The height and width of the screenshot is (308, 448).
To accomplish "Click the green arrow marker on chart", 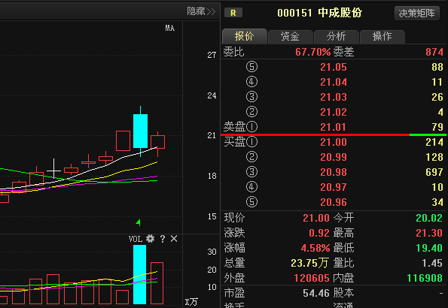I will (139, 222).
